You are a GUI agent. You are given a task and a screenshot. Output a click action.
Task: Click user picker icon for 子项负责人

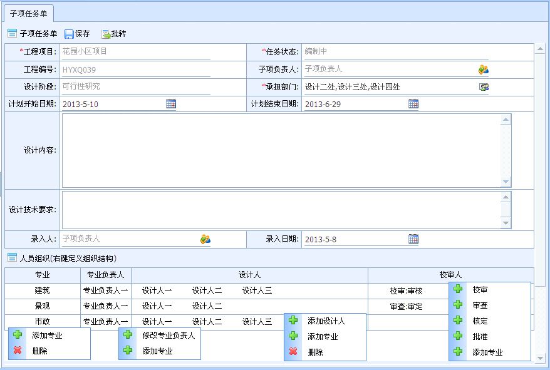coord(484,69)
